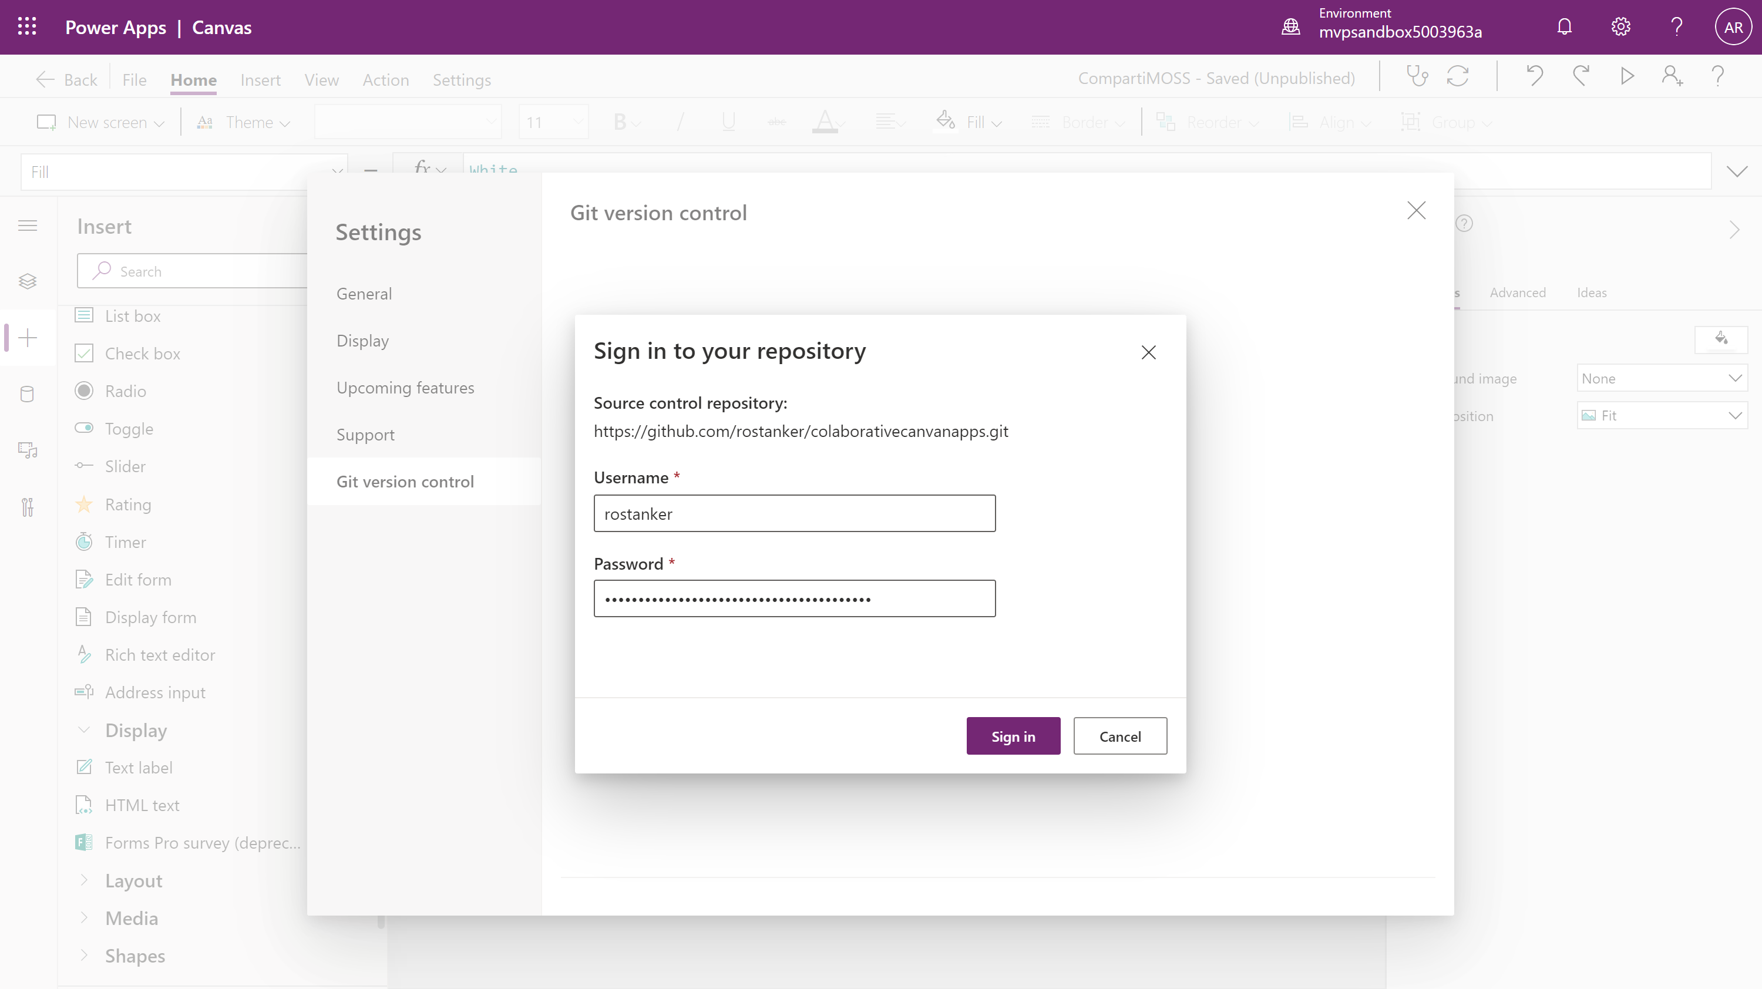Switch to the View ribbon tab
This screenshot has width=1762, height=989.
(321, 79)
